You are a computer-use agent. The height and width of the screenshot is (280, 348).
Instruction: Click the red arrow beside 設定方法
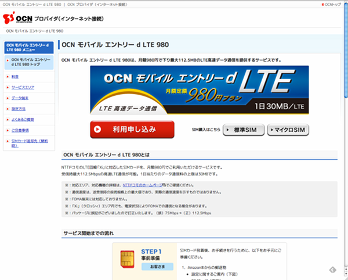(8, 109)
